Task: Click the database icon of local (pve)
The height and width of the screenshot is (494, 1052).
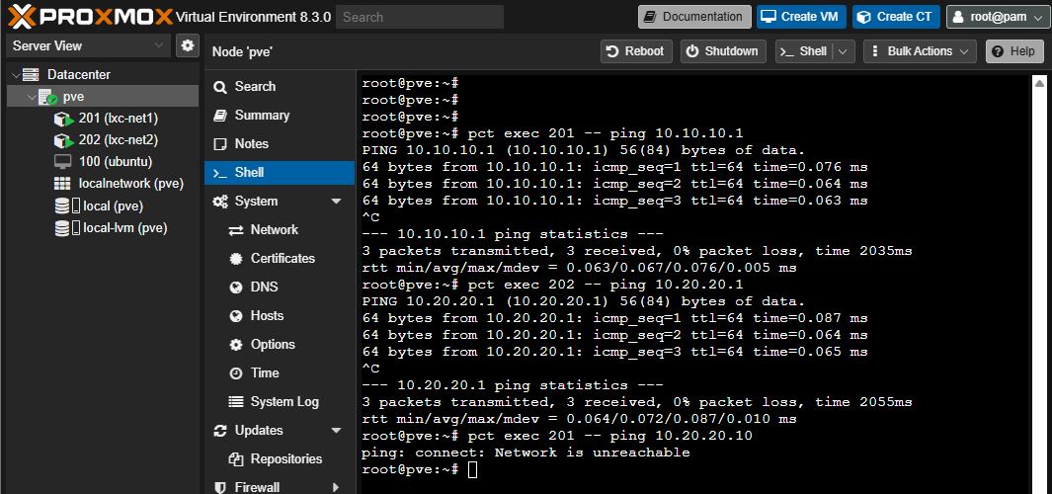Action: click(x=61, y=206)
